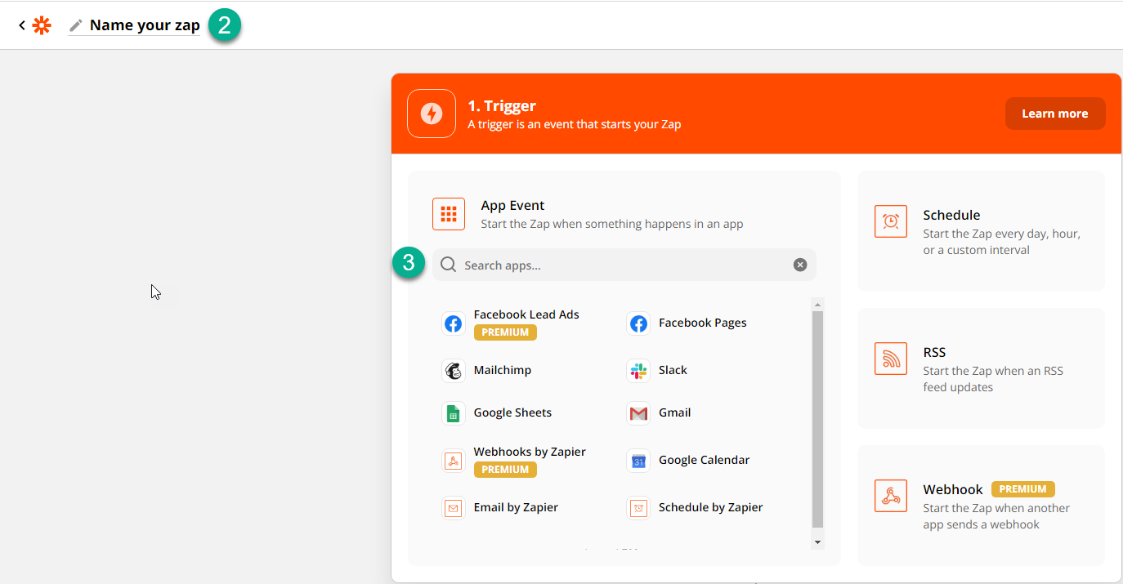
Task: Click 'Start the Zap when something happens' text
Action: point(612,224)
